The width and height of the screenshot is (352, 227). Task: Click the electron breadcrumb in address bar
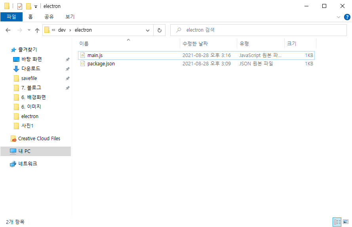click(83, 30)
